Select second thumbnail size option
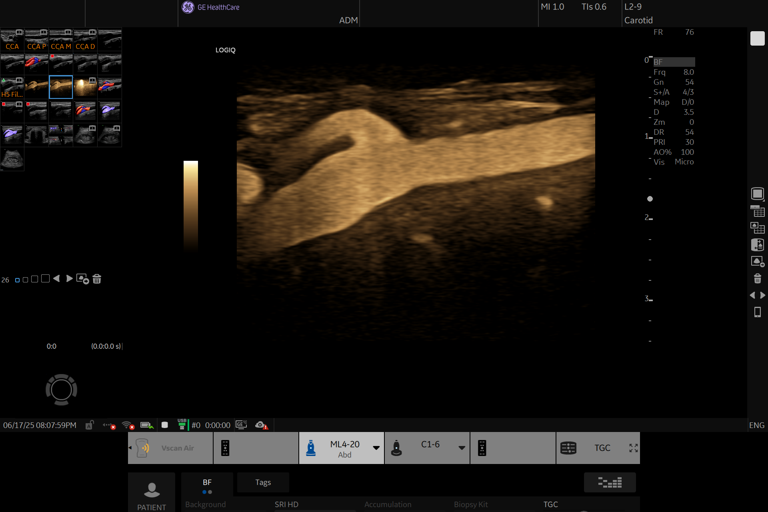768x512 pixels. [25, 280]
